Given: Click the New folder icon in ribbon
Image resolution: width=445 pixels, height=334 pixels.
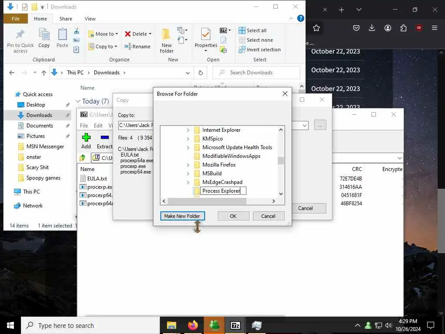Looking at the screenshot, I should [x=166, y=35].
